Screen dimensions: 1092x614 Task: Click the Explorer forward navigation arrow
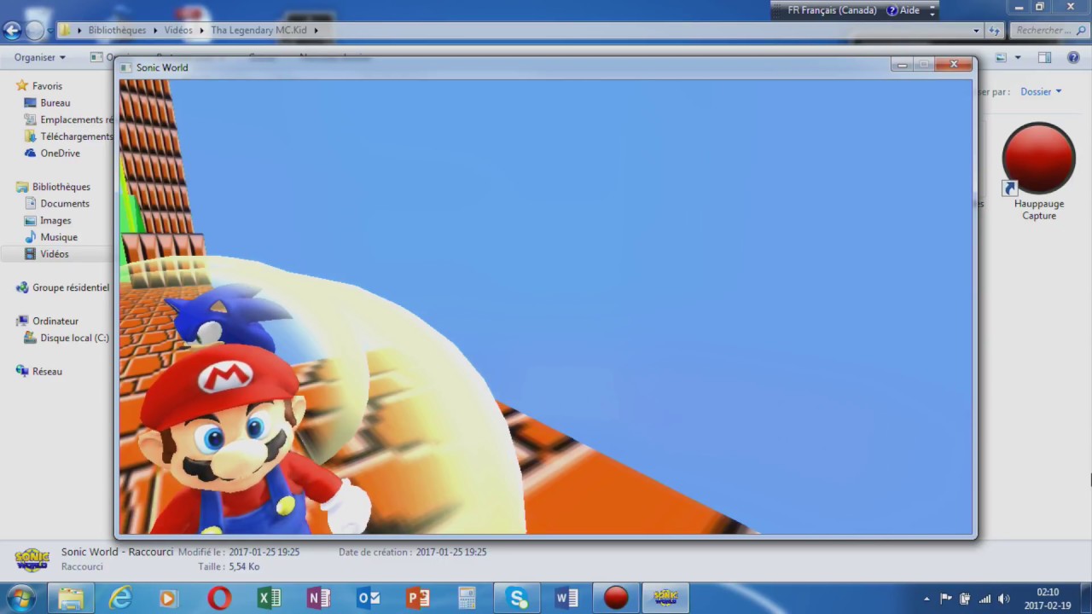[x=35, y=31]
